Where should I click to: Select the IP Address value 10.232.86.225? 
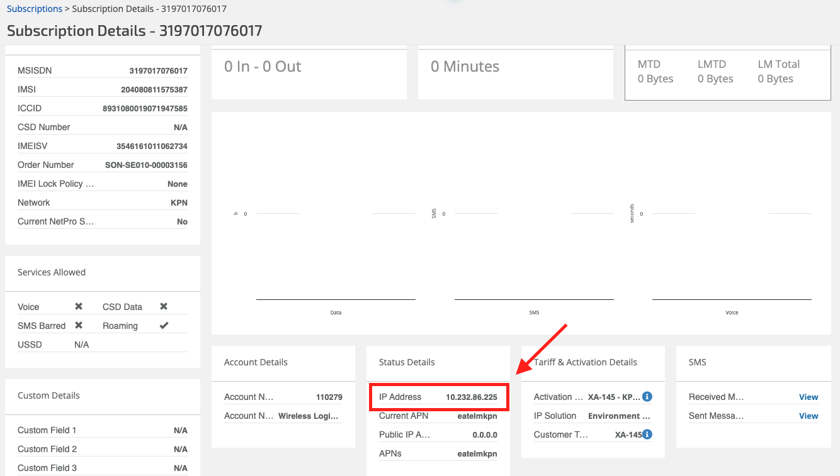471,397
